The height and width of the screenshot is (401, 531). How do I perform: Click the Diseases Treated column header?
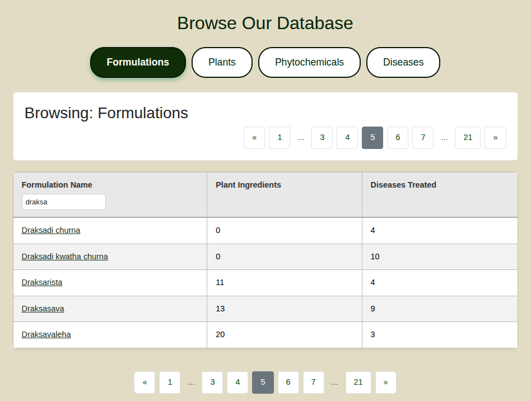point(403,185)
